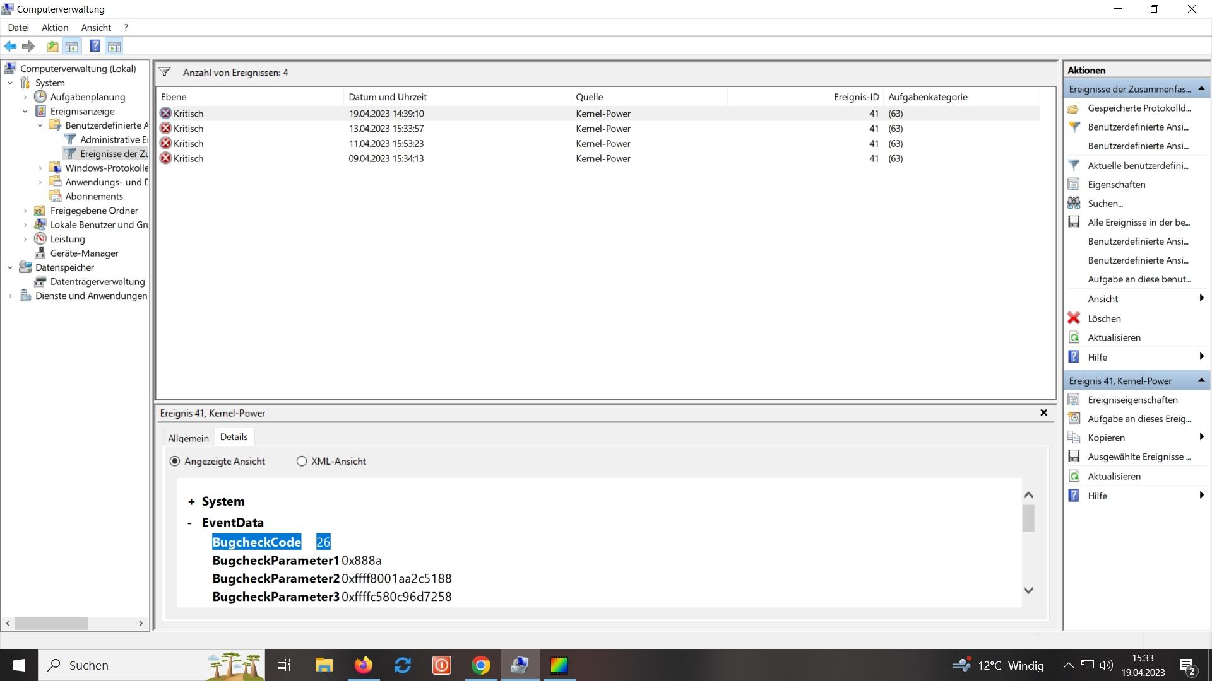Close the event details pane with X
1212x681 pixels.
(1043, 412)
